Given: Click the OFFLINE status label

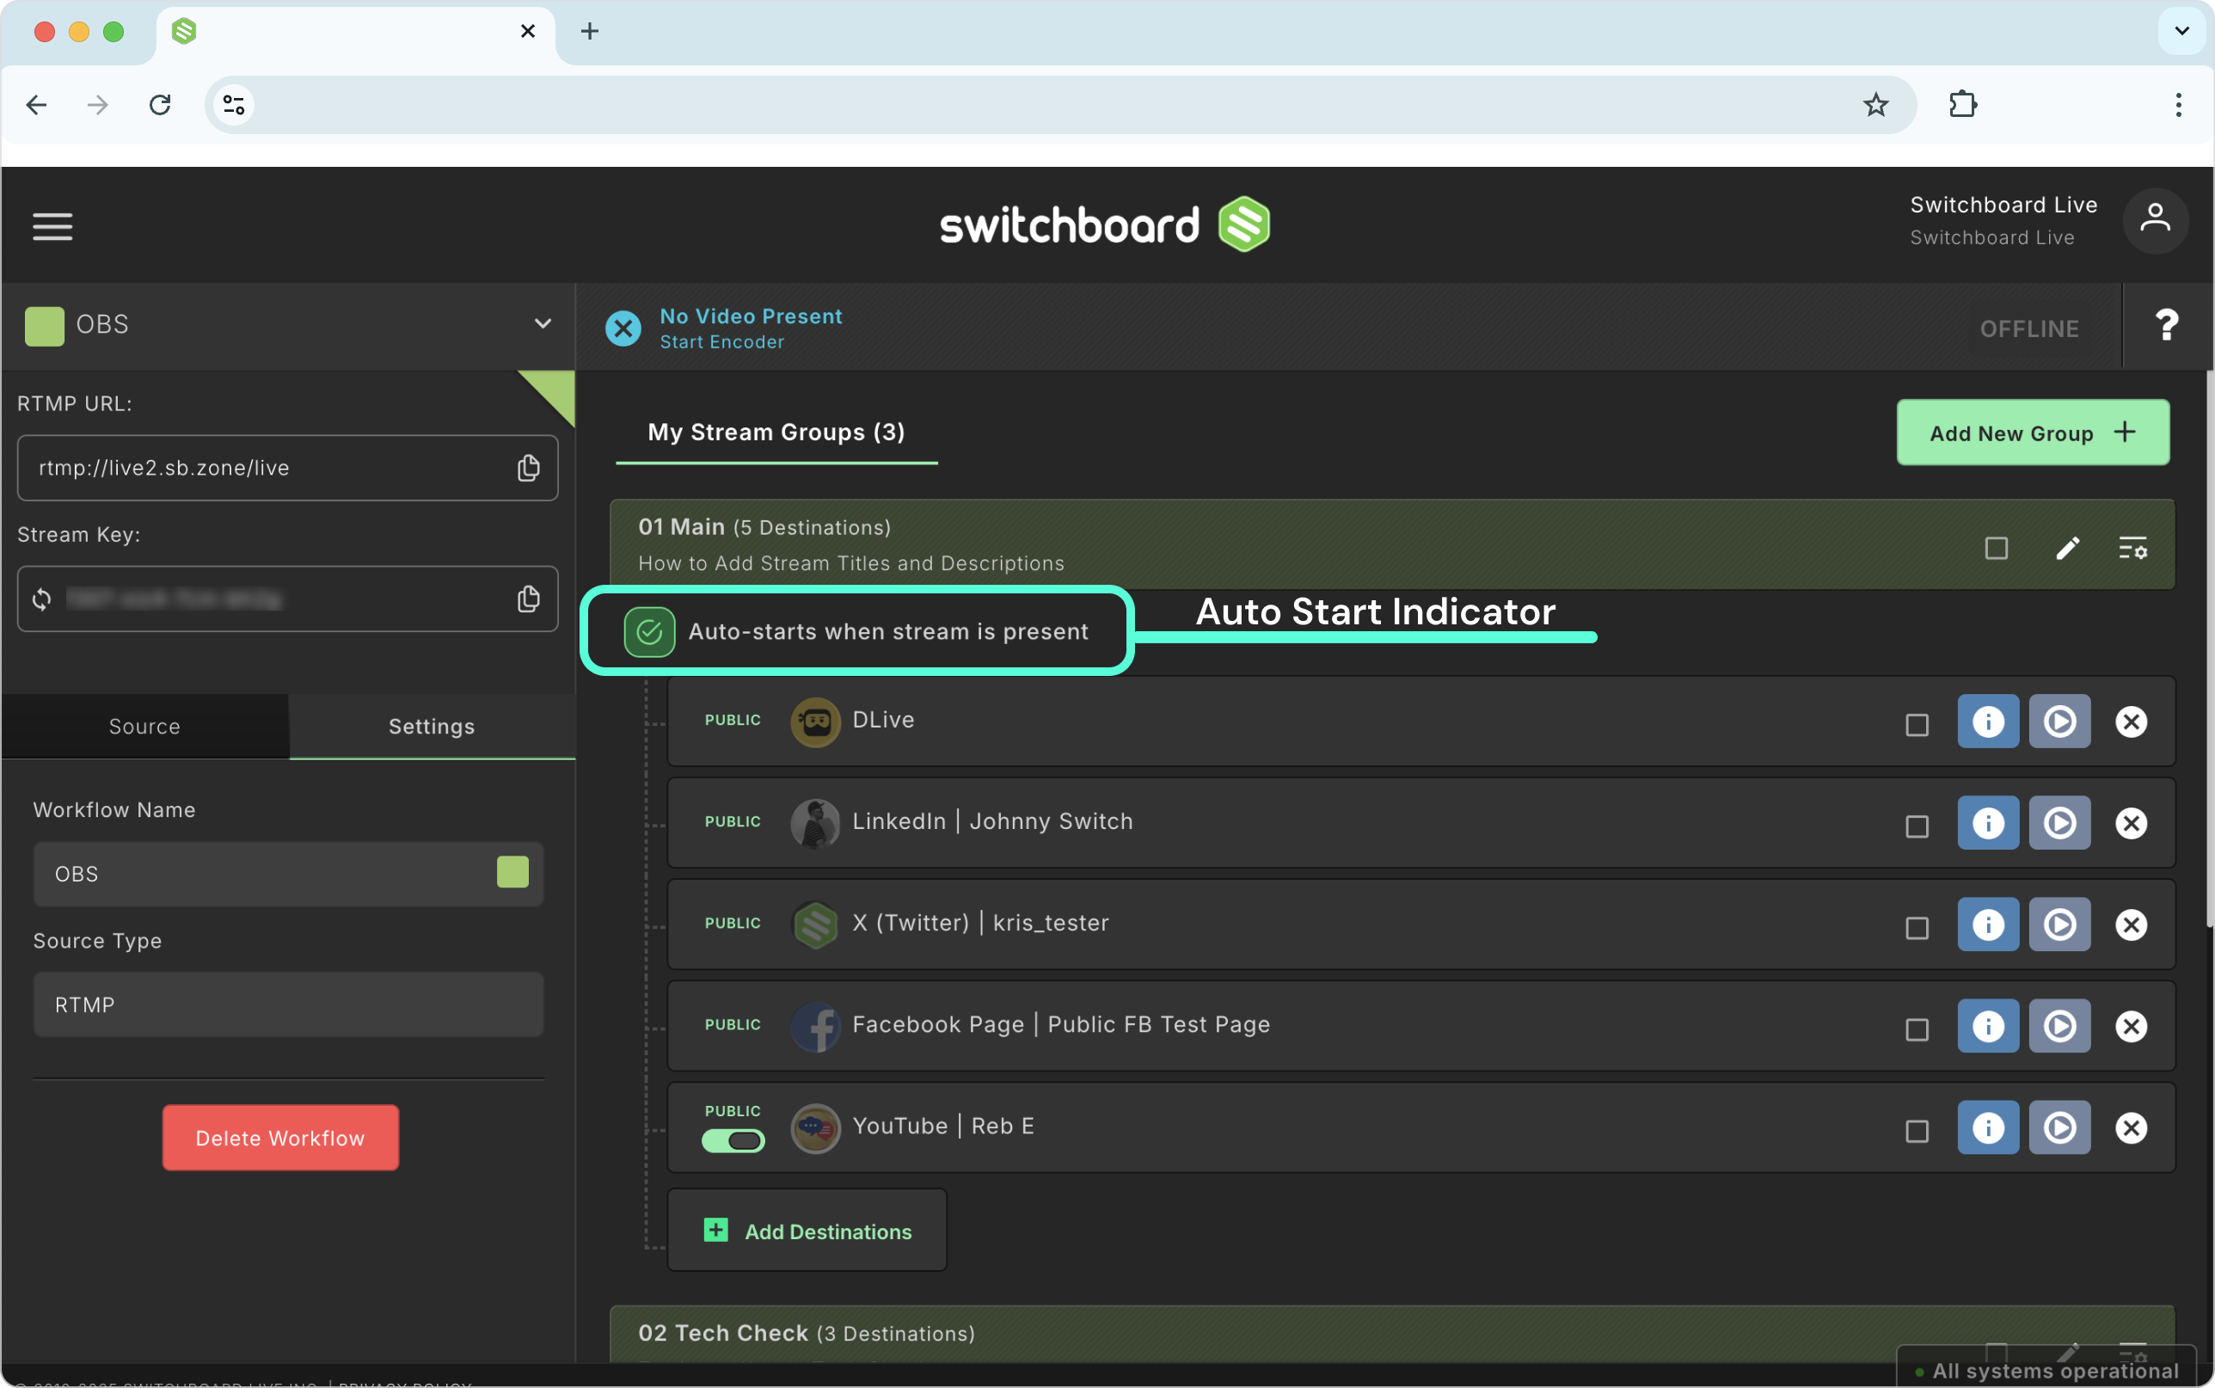Looking at the screenshot, I should (2028, 329).
